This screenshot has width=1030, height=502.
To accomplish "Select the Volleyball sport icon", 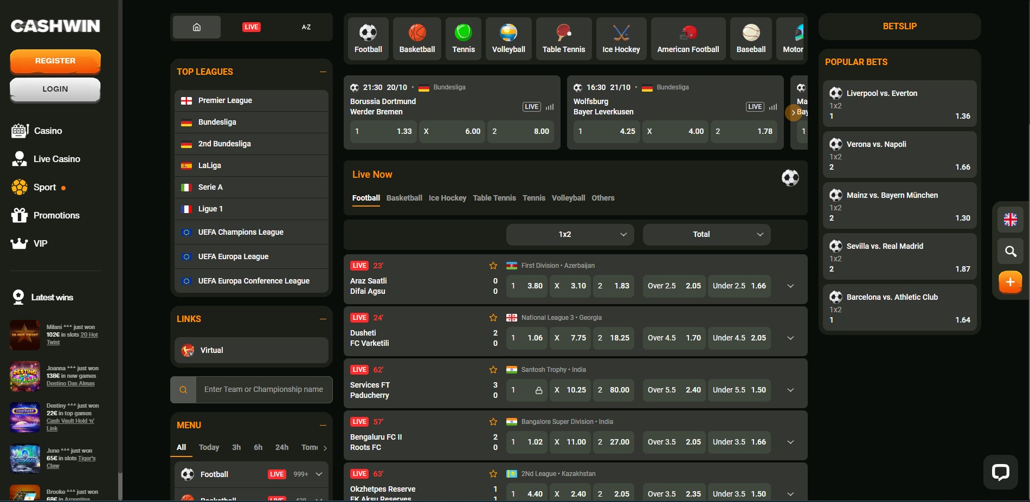I will point(508,38).
